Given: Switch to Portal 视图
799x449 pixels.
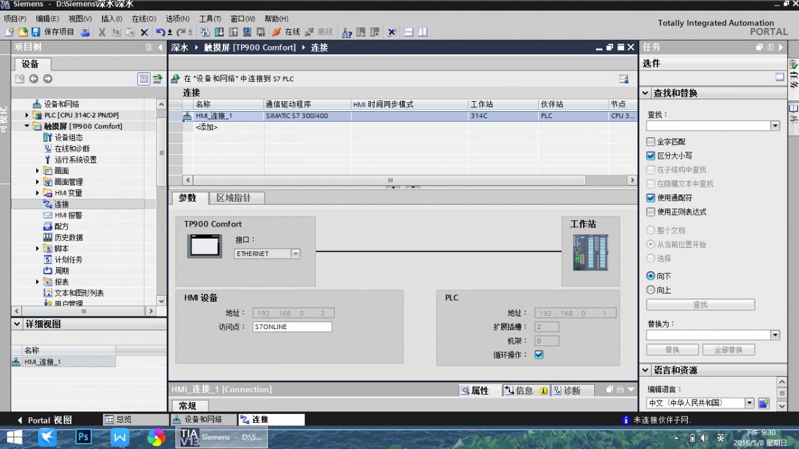Looking at the screenshot, I should pyautogui.click(x=44, y=420).
